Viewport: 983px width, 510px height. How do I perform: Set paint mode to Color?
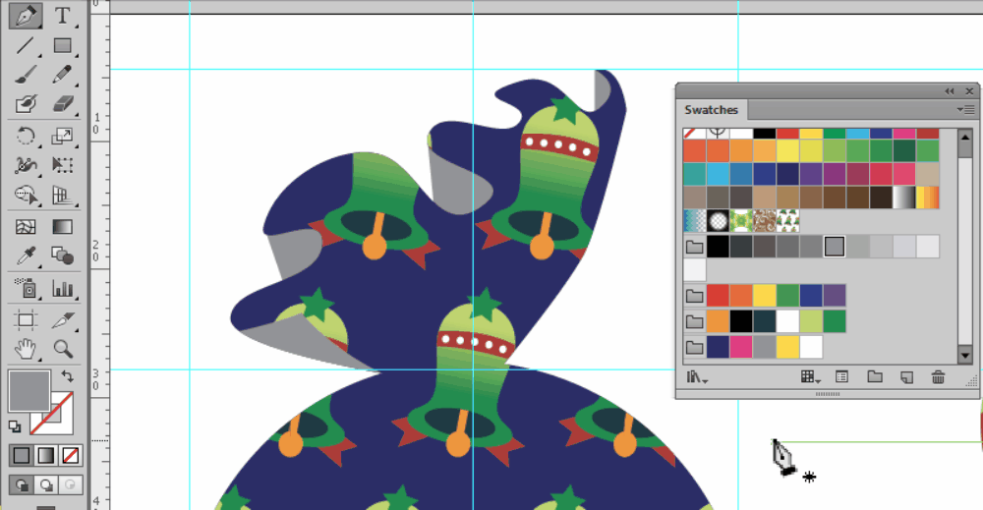pyautogui.click(x=22, y=456)
